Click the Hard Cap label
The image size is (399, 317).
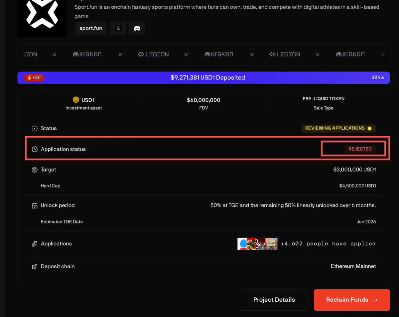pyautogui.click(x=51, y=186)
